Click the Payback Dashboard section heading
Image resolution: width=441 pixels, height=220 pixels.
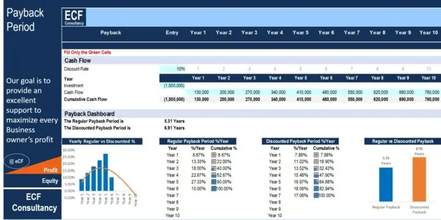click(89, 113)
